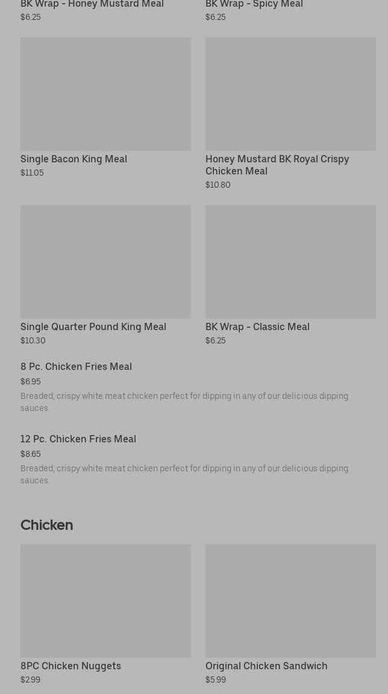Open the 8PC Chicken Nuggets title link
The height and width of the screenshot is (694, 388).
pyautogui.click(x=70, y=666)
